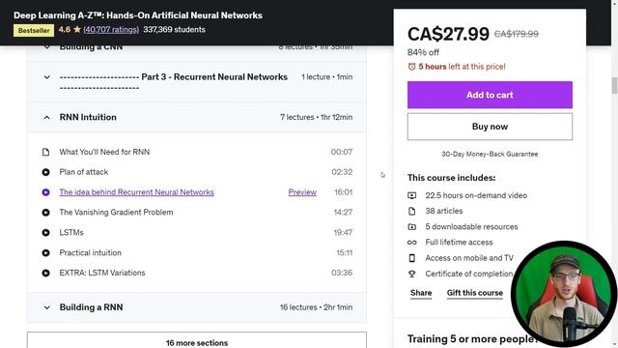Click the mobile phone icon beside Access on mobile
618x348 pixels.
click(412, 258)
